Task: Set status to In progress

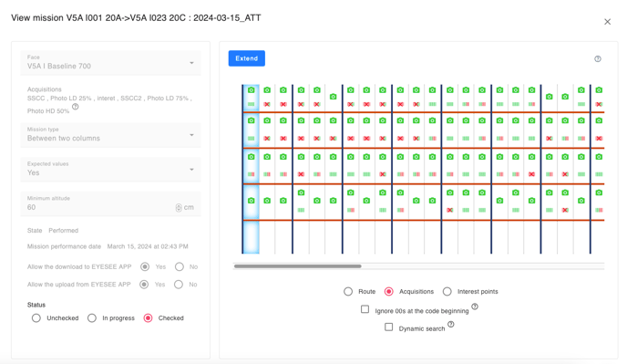Action: click(91, 318)
